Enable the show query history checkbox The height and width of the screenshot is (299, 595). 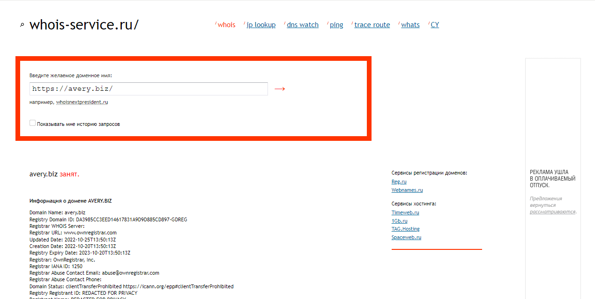32,123
